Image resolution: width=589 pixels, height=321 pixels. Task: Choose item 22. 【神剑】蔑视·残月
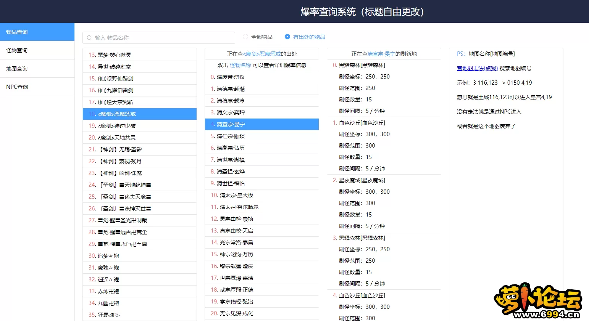(x=140, y=161)
